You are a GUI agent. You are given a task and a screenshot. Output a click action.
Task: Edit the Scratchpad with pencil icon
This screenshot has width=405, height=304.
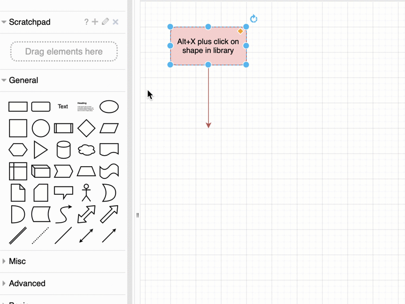(105, 22)
